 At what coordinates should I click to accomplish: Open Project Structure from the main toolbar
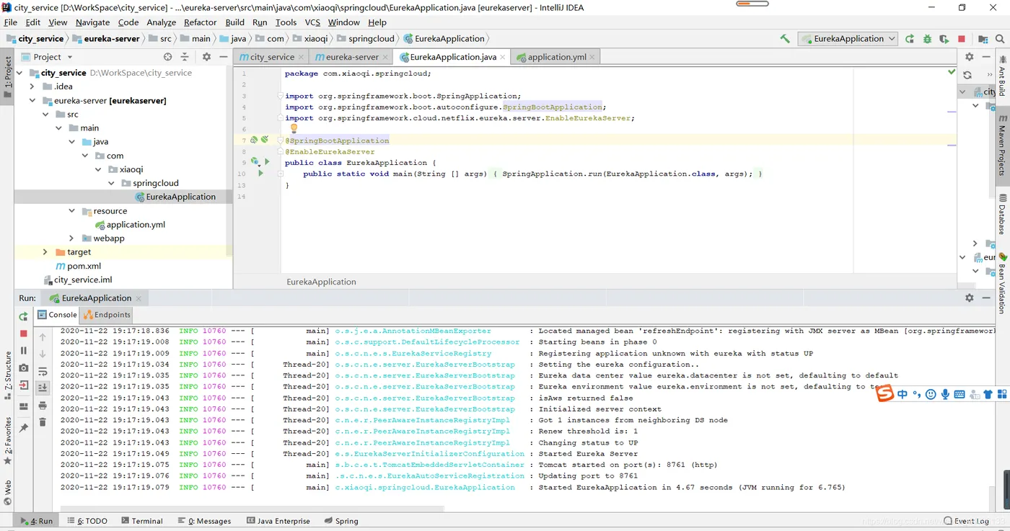tap(983, 39)
